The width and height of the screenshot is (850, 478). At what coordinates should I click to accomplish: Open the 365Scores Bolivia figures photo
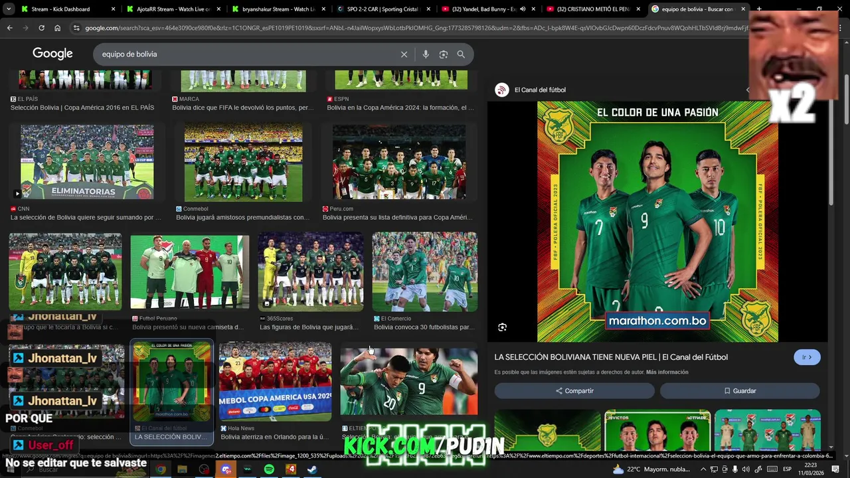point(311,272)
